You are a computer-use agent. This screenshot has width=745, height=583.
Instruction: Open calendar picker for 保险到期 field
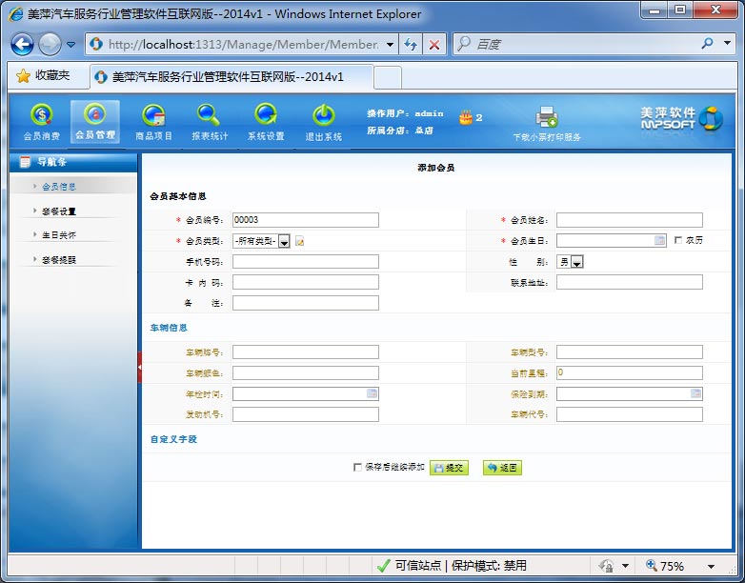(x=695, y=393)
